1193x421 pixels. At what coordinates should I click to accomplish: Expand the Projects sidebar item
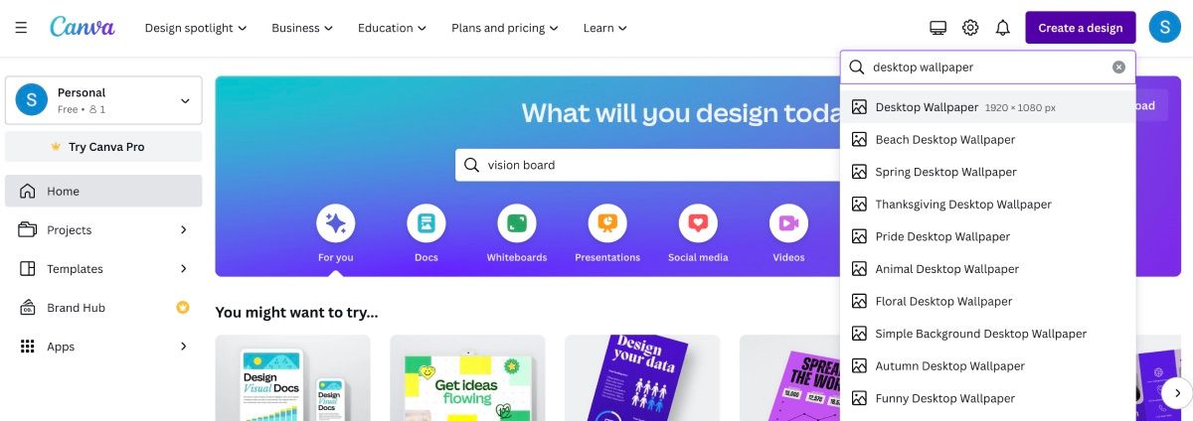[103, 229]
